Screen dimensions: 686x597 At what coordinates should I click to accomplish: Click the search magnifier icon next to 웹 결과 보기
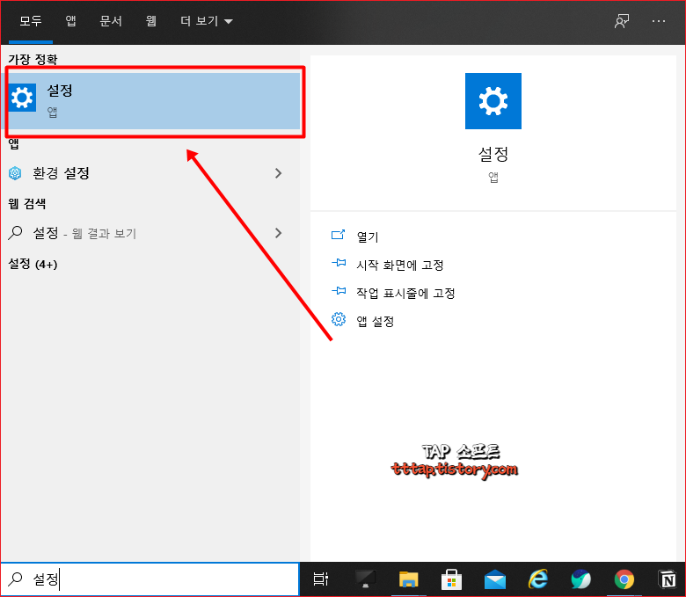coord(15,233)
